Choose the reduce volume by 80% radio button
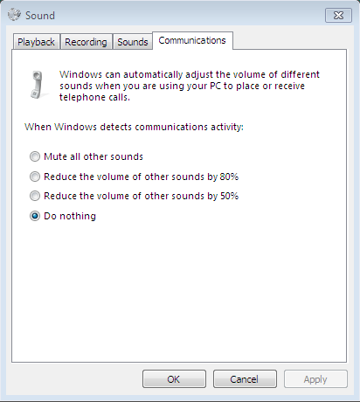Image resolution: width=360 pixels, height=402 pixels. tap(35, 177)
